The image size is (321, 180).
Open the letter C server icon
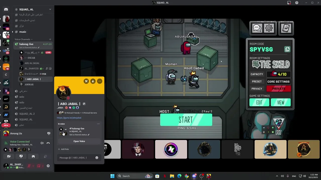point(6,75)
